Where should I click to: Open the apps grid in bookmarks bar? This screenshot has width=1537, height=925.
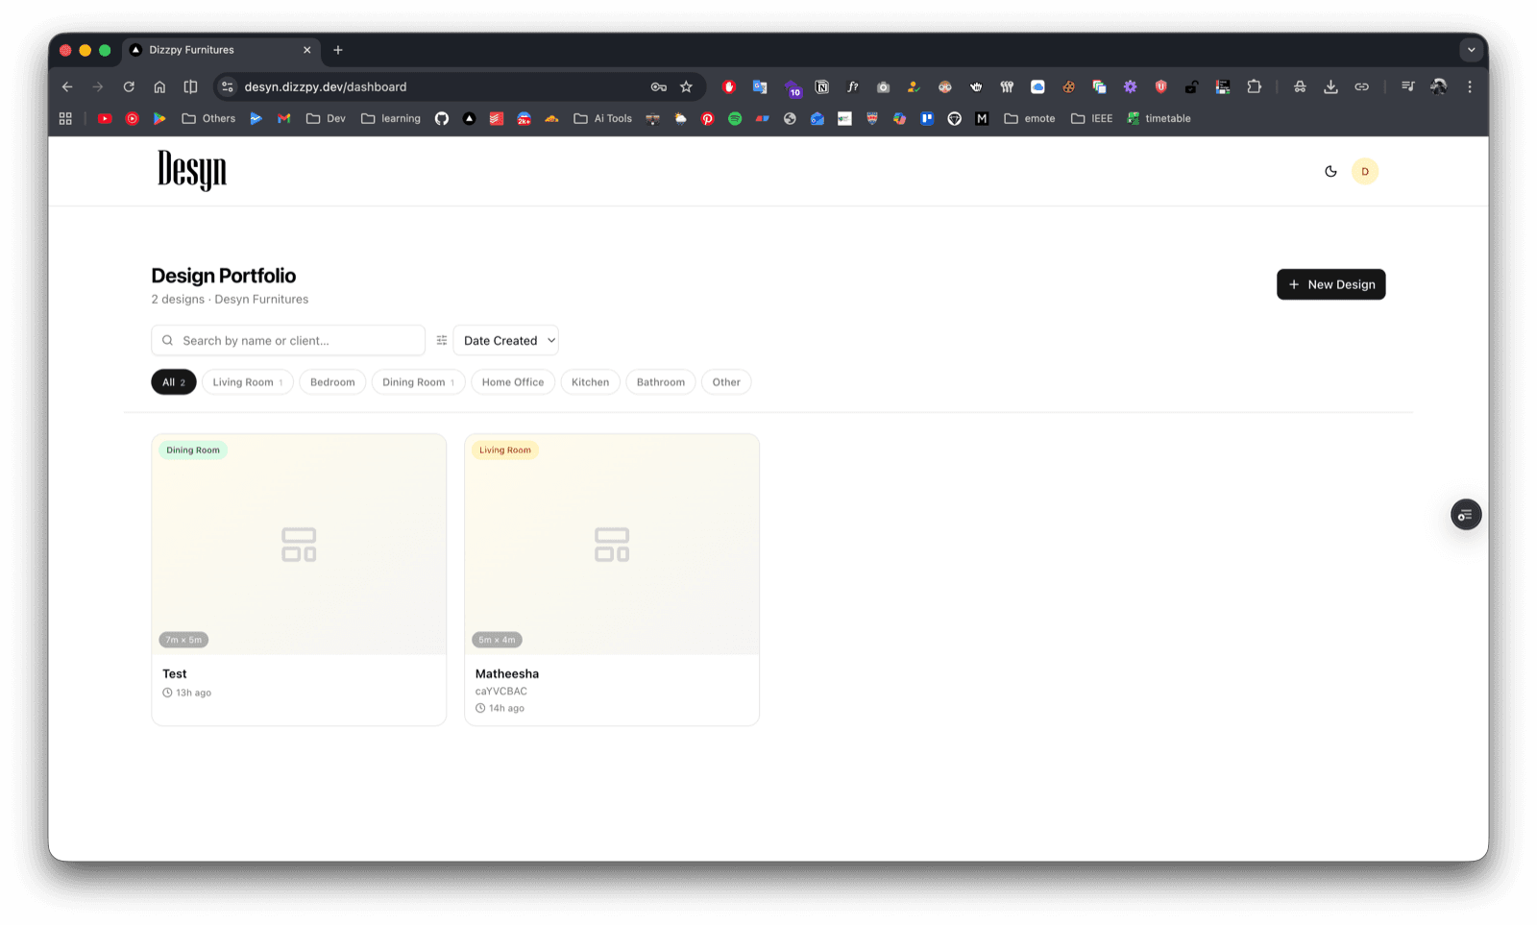point(65,118)
